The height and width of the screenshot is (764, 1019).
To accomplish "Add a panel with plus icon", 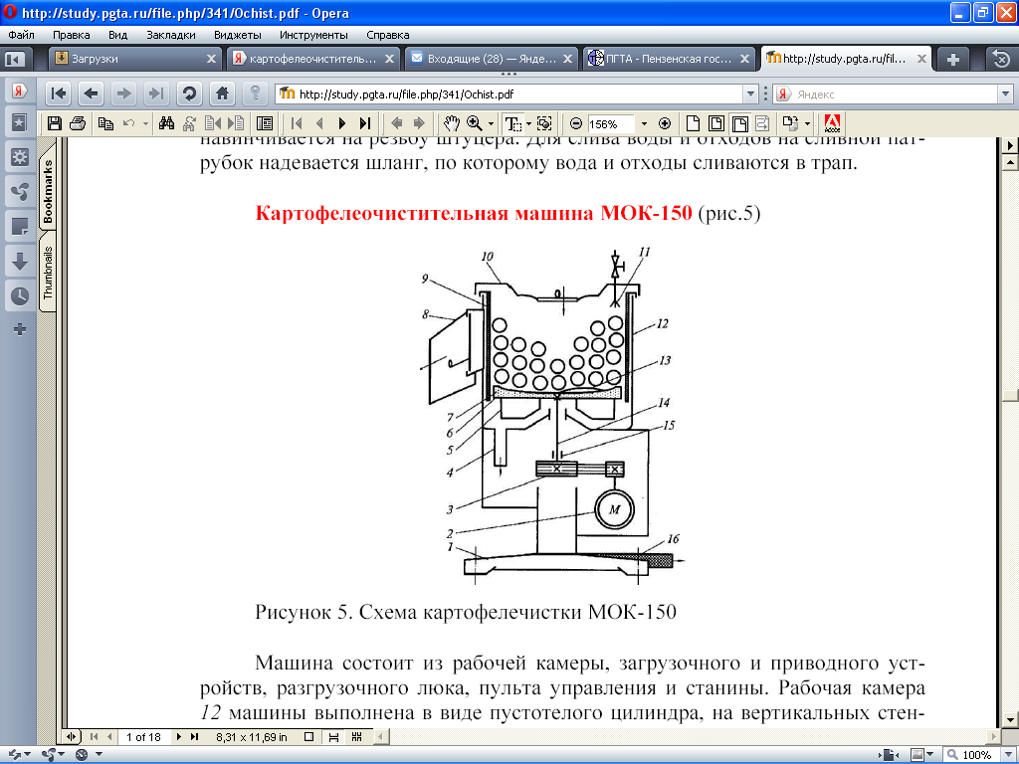I will click(20, 329).
